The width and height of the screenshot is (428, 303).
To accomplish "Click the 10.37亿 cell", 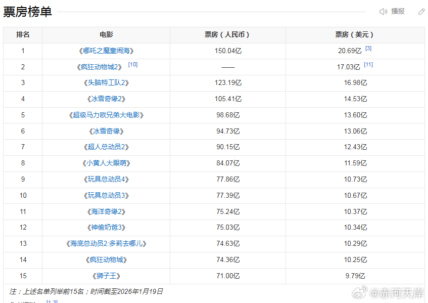I will click(355, 211).
